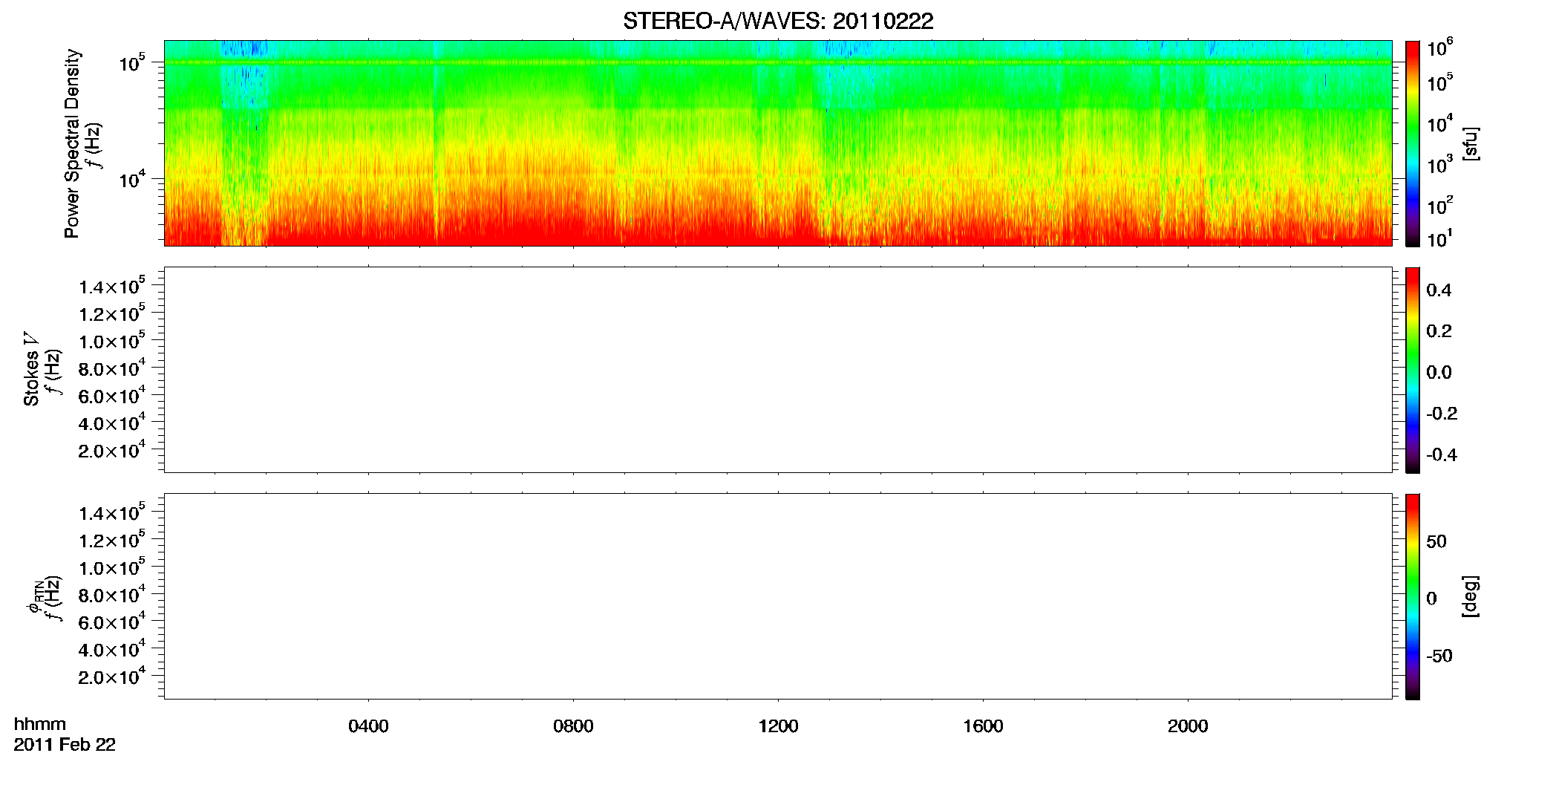Click the phi RTN degree color bar
1556x802 pixels.
pos(1413,596)
